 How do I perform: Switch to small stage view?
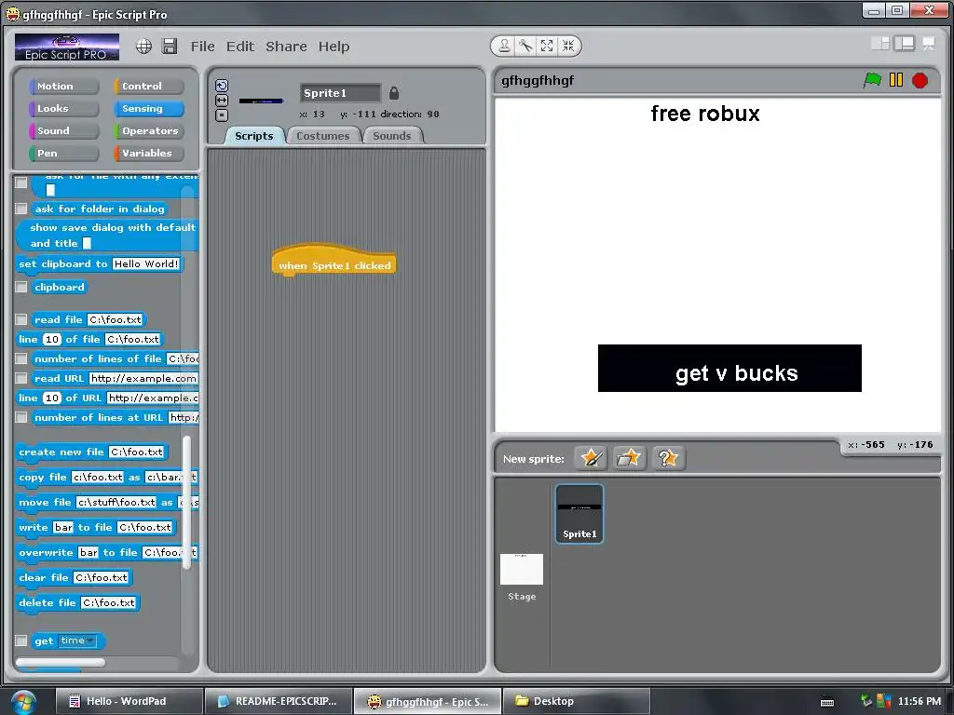[879, 43]
